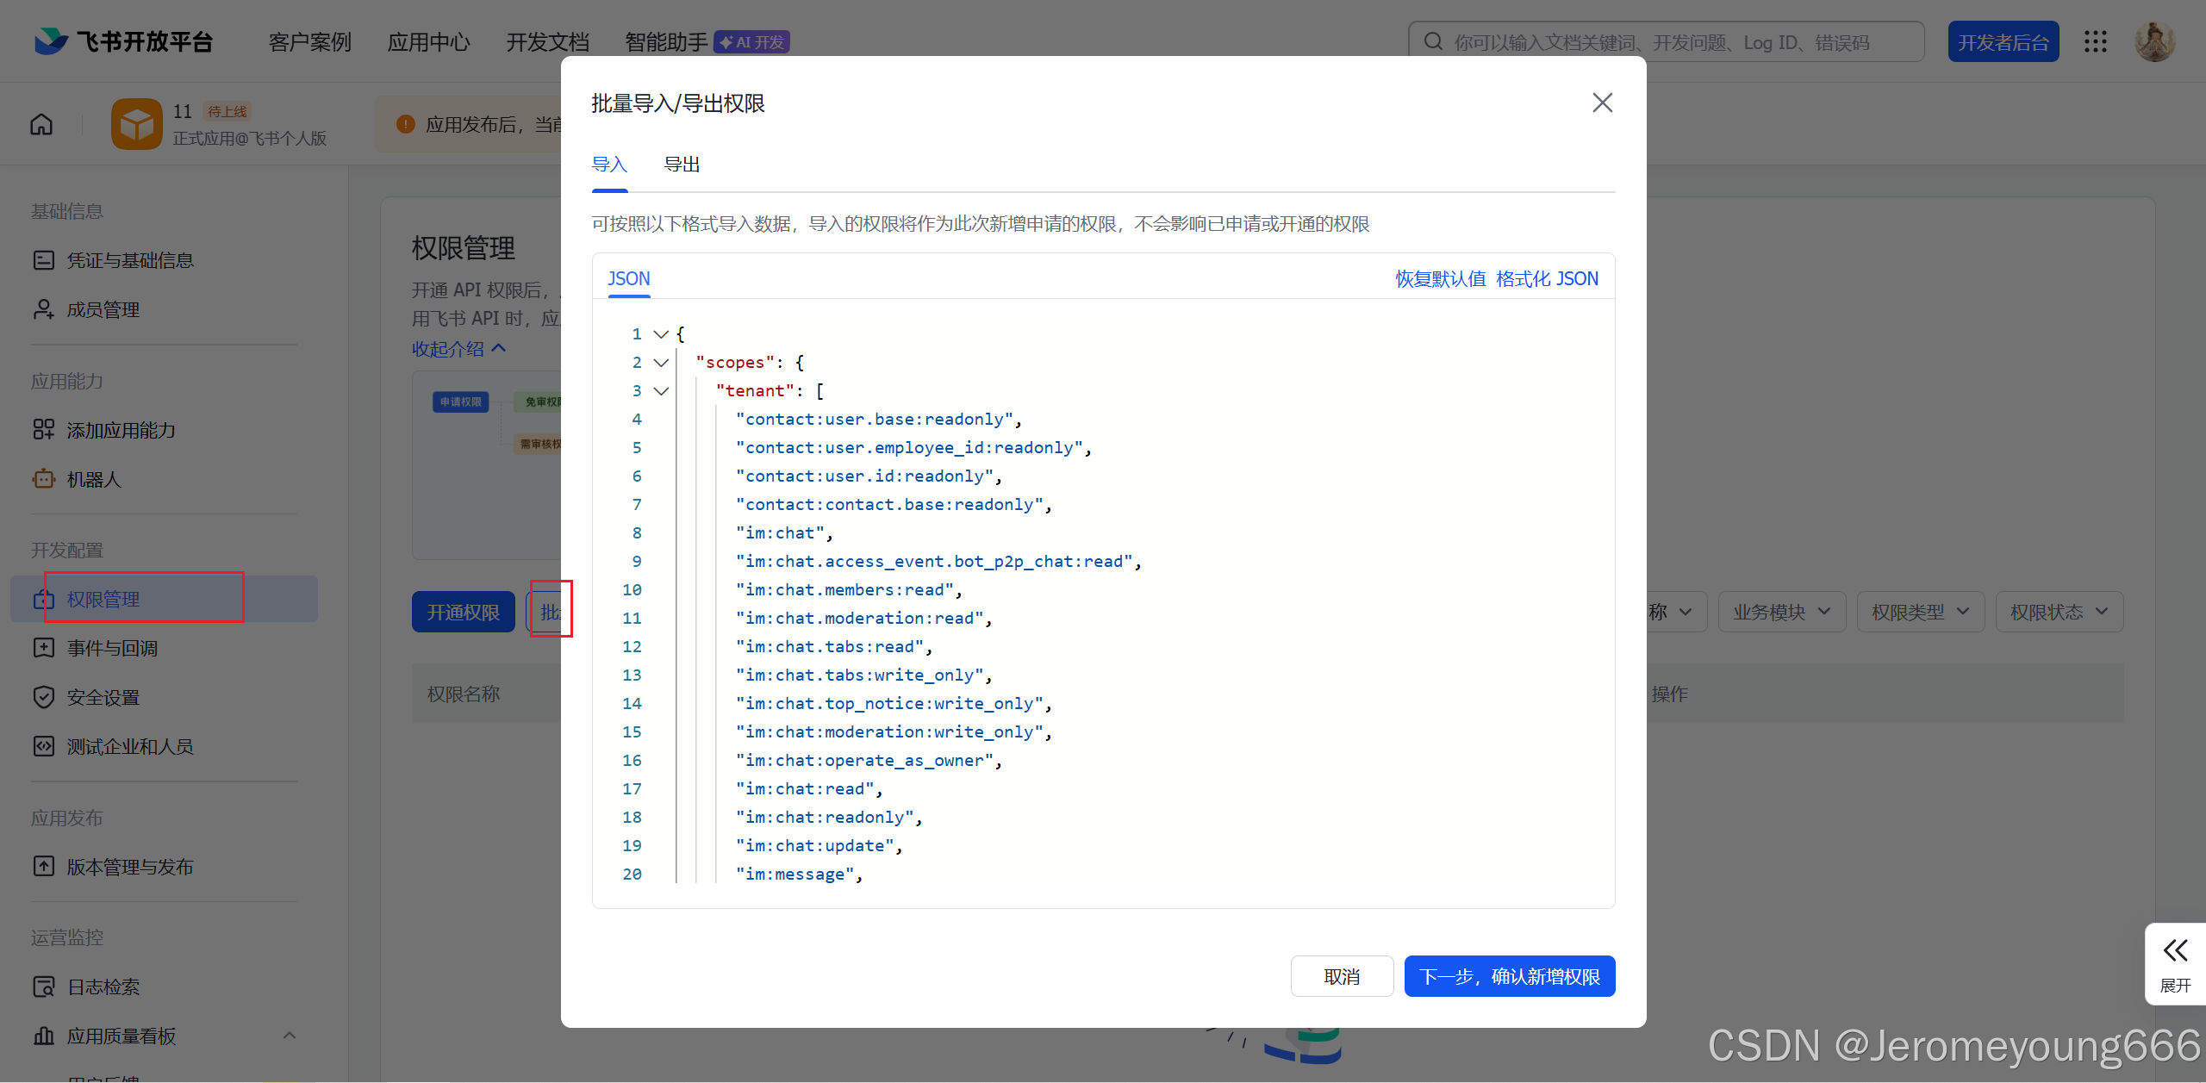This screenshot has height=1083, width=2206.
Task: Open 安全设置 security settings icon
Action: click(44, 696)
